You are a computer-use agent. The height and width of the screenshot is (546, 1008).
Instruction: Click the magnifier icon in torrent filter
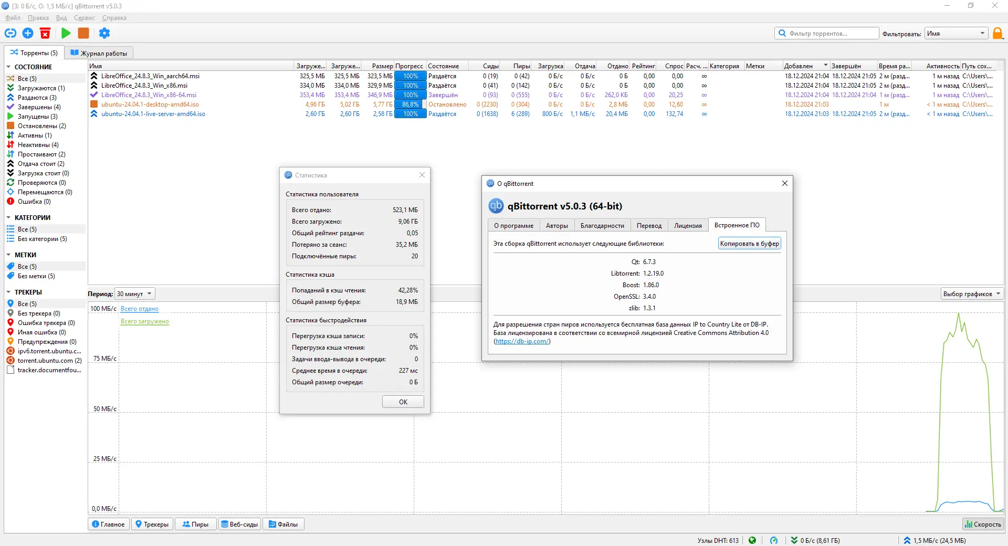[x=782, y=33]
